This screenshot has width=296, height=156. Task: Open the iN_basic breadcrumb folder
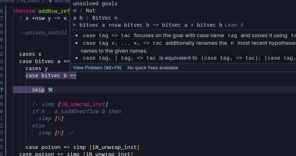(x=30, y=1)
